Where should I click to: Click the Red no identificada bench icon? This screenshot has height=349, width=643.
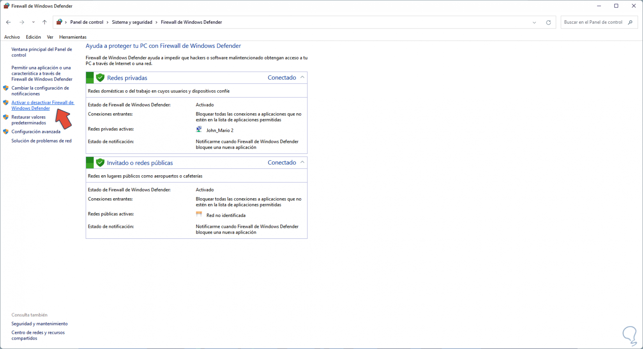[x=199, y=214]
